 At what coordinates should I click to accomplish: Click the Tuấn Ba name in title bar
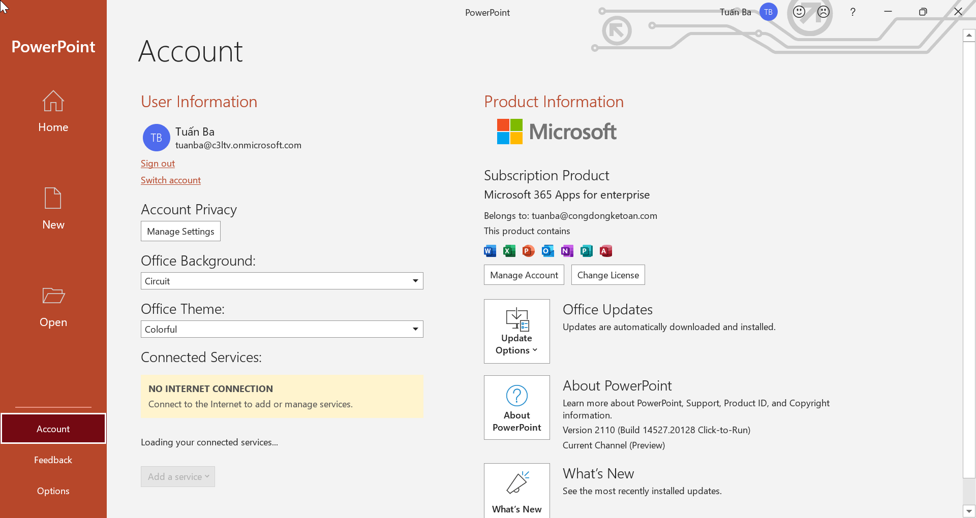(x=735, y=12)
